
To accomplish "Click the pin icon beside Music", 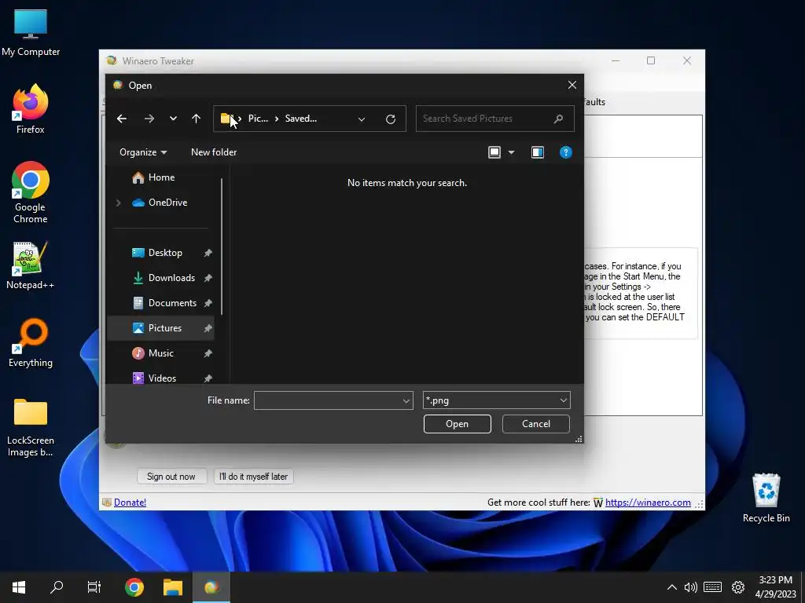I will [x=208, y=353].
